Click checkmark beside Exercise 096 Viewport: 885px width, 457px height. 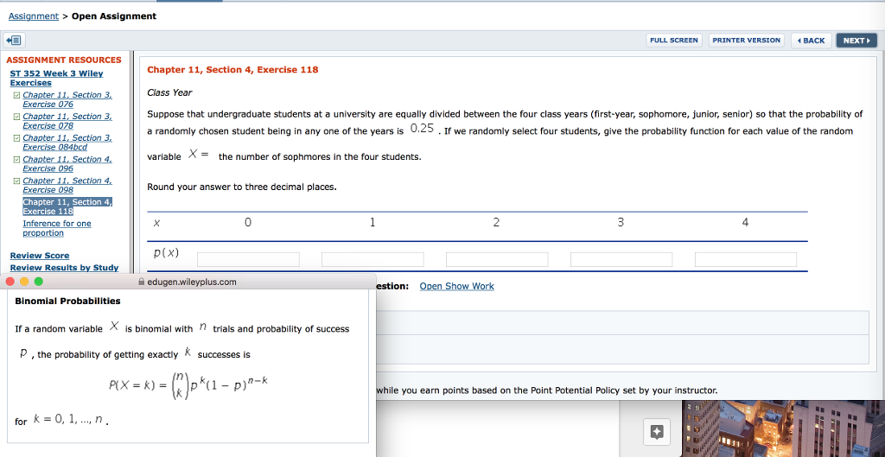coord(16,160)
